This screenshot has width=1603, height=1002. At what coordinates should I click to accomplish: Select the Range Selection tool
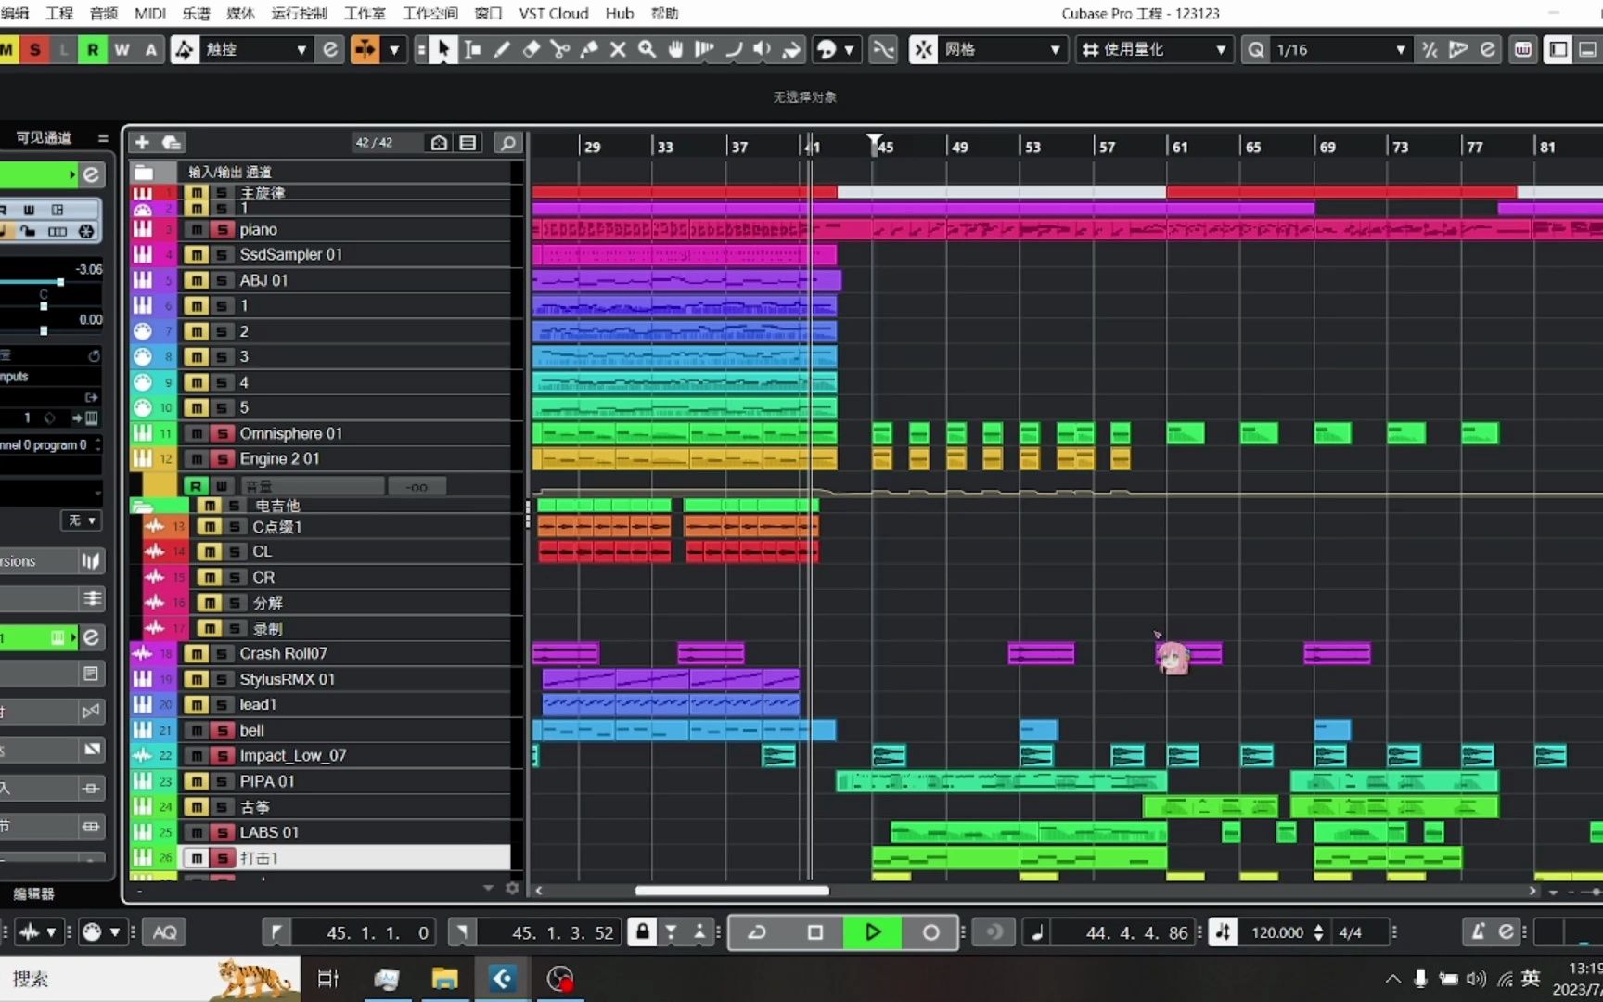coord(472,49)
